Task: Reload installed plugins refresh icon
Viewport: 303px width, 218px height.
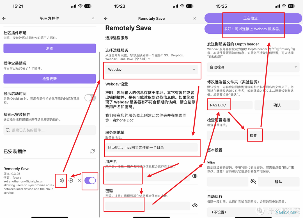Action: 93,151
